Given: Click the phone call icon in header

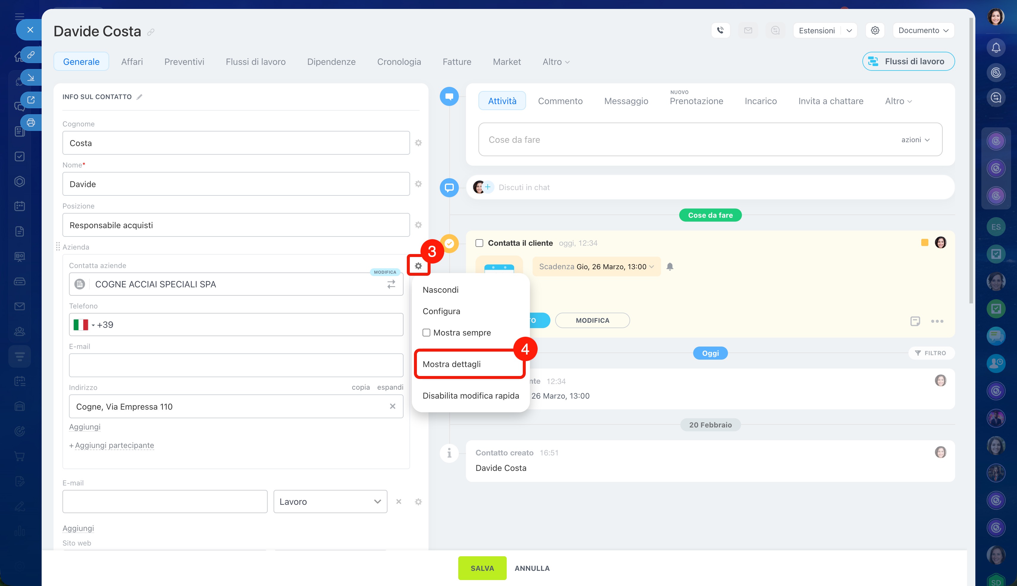Looking at the screenshot, I should 720,30.
